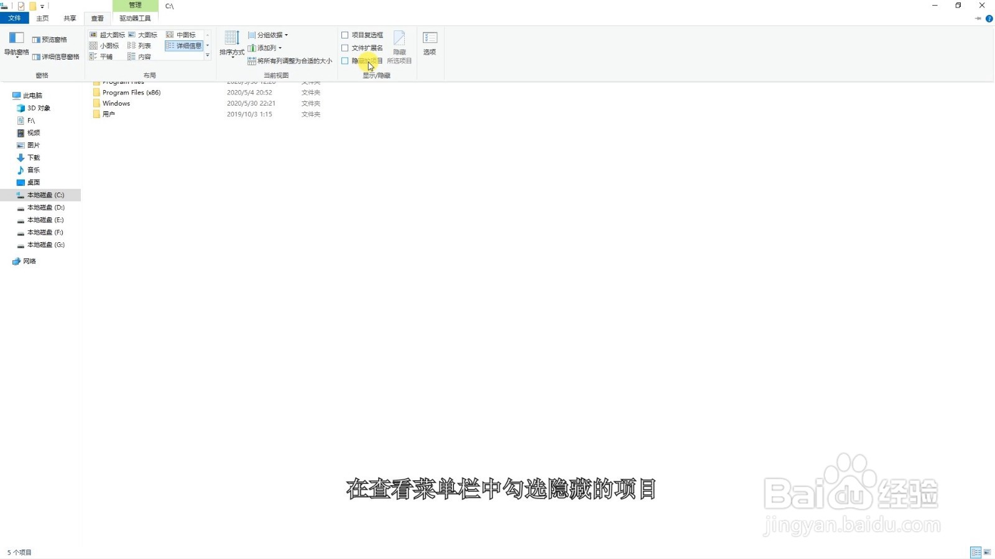Click the 管理 manage contextual tab
The height and width of the screenshot is (559, 995).
coord(135,6)
